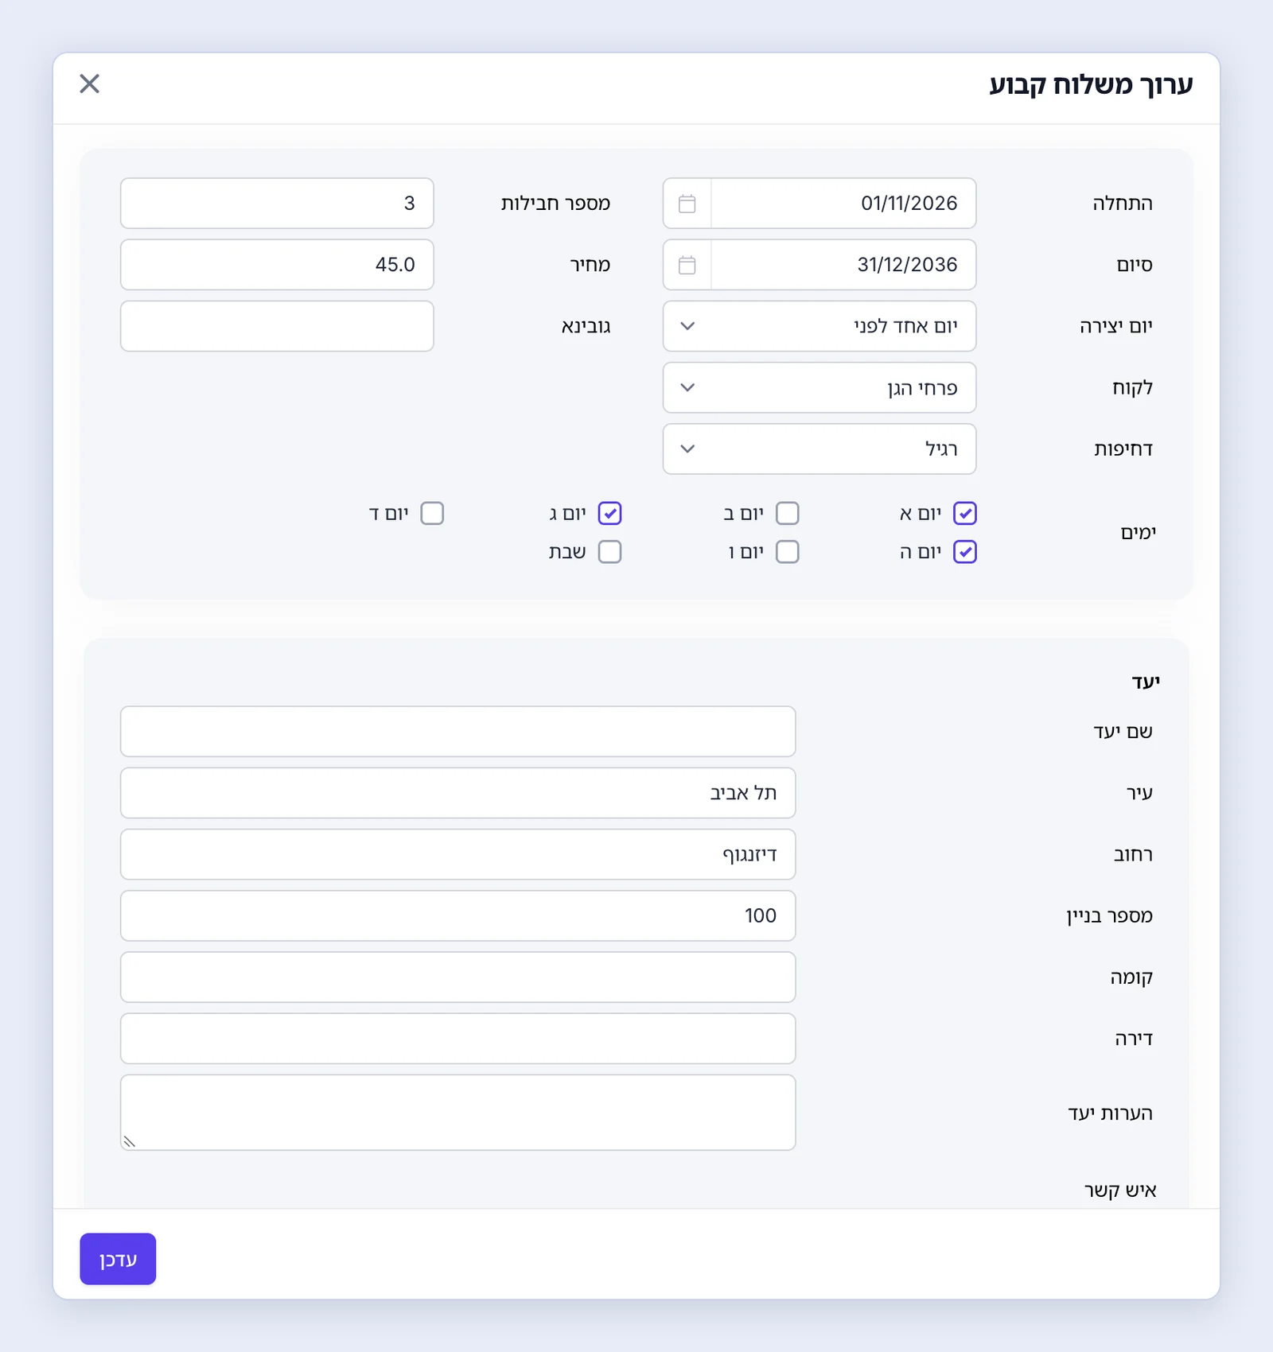Open calendar picker for התחלה date
Screen dimensions: 1273x1352
click(687, 204)
